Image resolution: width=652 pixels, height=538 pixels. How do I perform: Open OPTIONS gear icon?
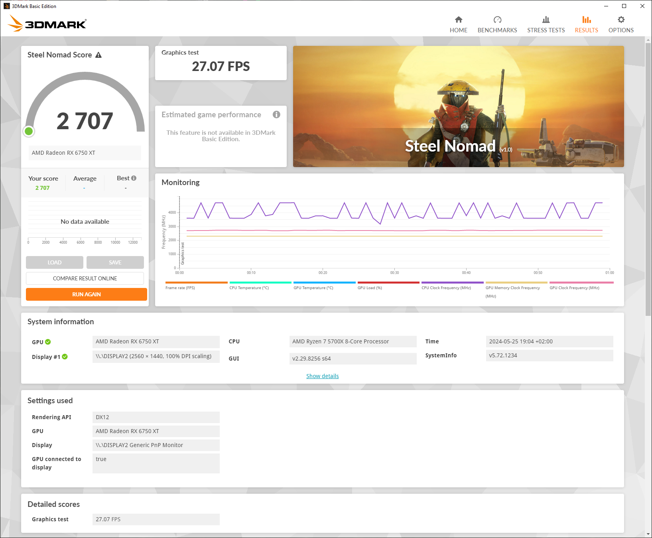tap(621, 20)
